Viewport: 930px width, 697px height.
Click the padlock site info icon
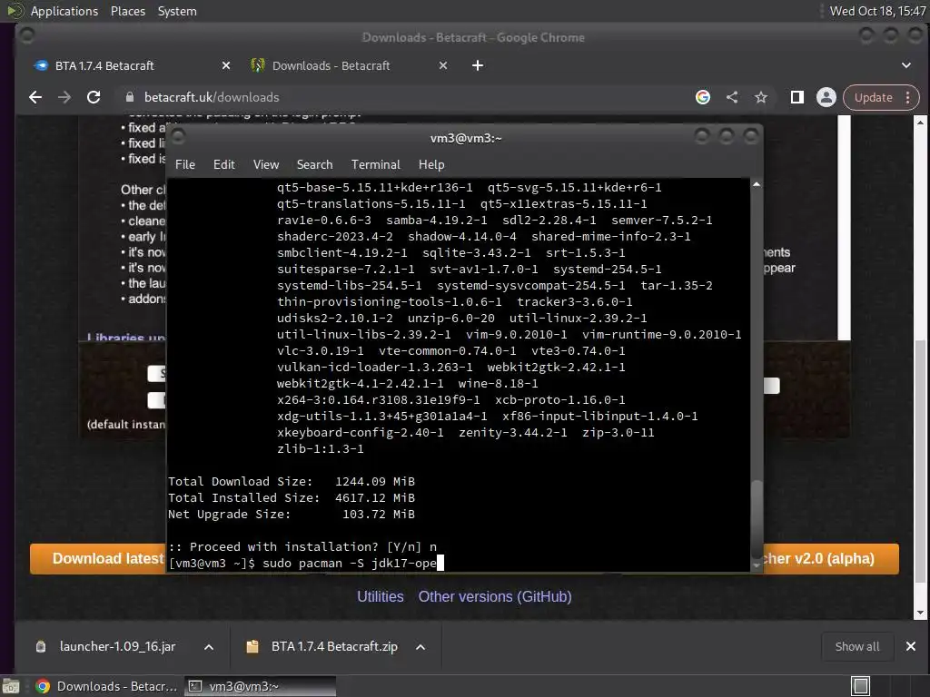pyautogui.click(x=130, y=97)
